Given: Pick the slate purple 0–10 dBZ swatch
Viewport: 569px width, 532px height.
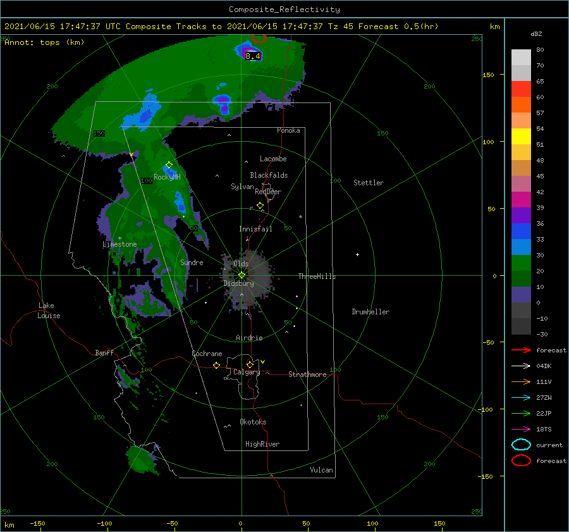Looking at the screenshot, I should pyautogui.click(x=521, y=295).
